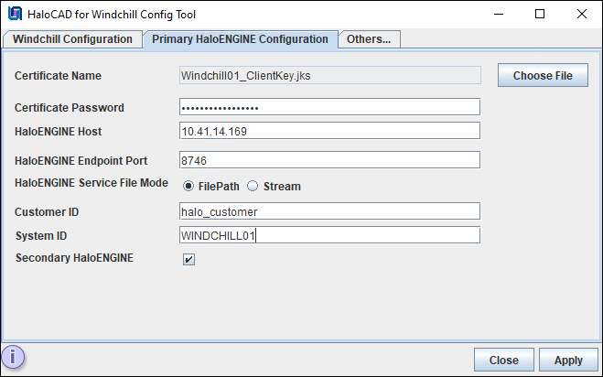The height and width of the screenshot is (377, 603).
Task: Click the HaloCAD app icon in title bar
Action: tap(15, 14)
